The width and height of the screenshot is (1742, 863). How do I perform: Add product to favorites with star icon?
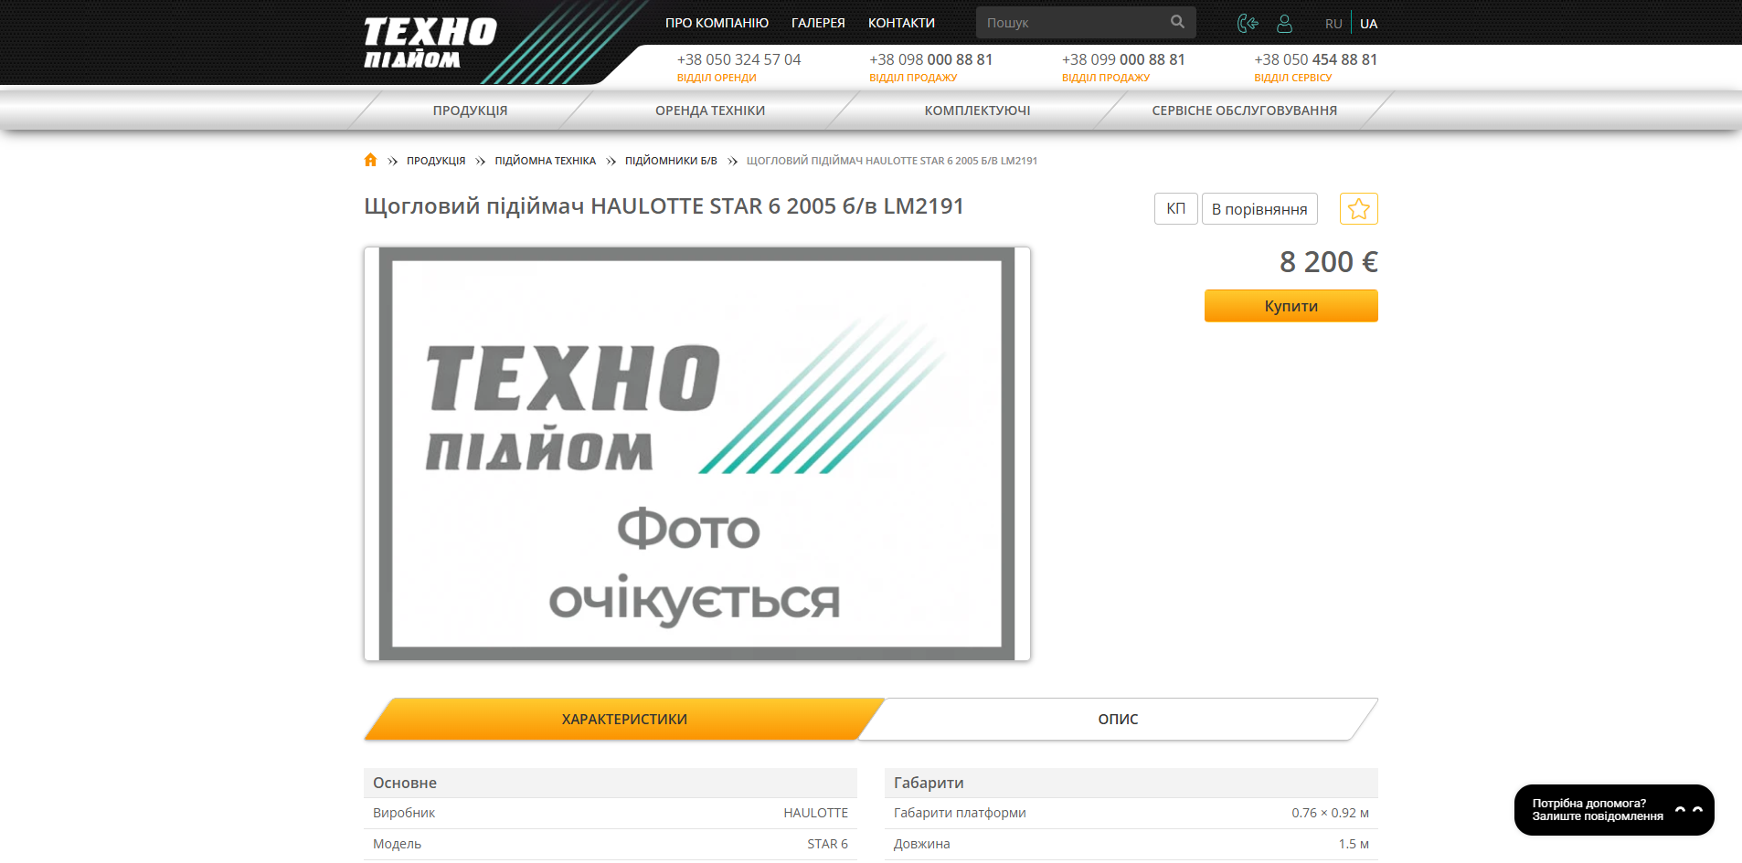click(x=1359, y=209)
